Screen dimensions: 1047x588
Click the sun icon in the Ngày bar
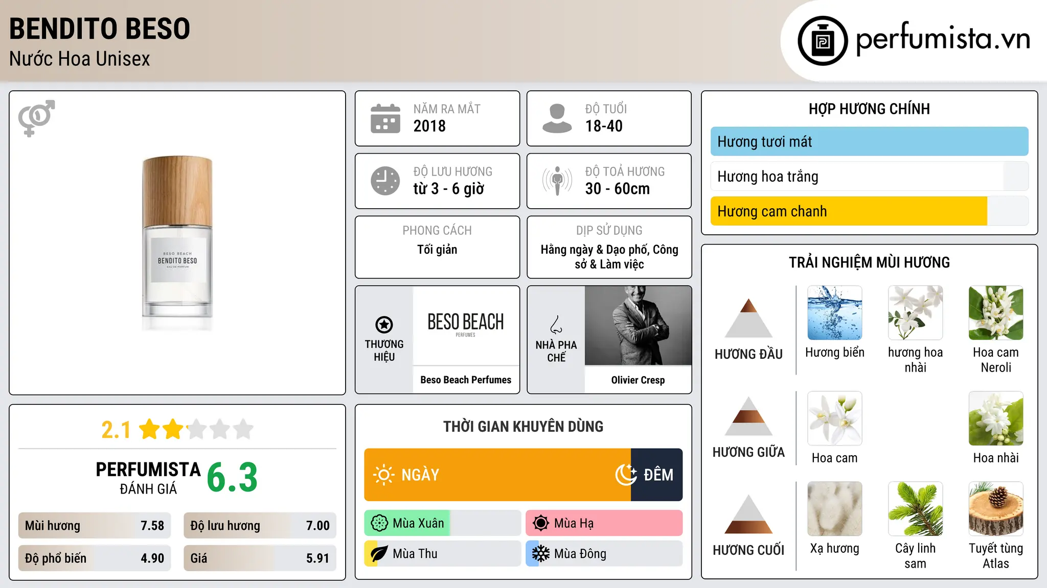[383, 475]
